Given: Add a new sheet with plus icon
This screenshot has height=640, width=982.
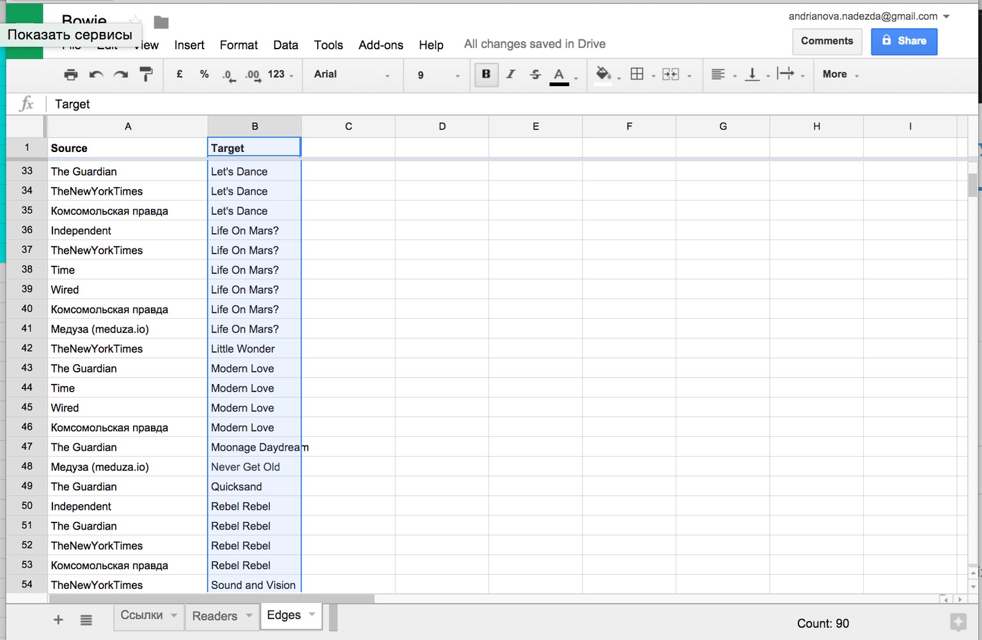Looking at the screenshot, I should point(58,620).
